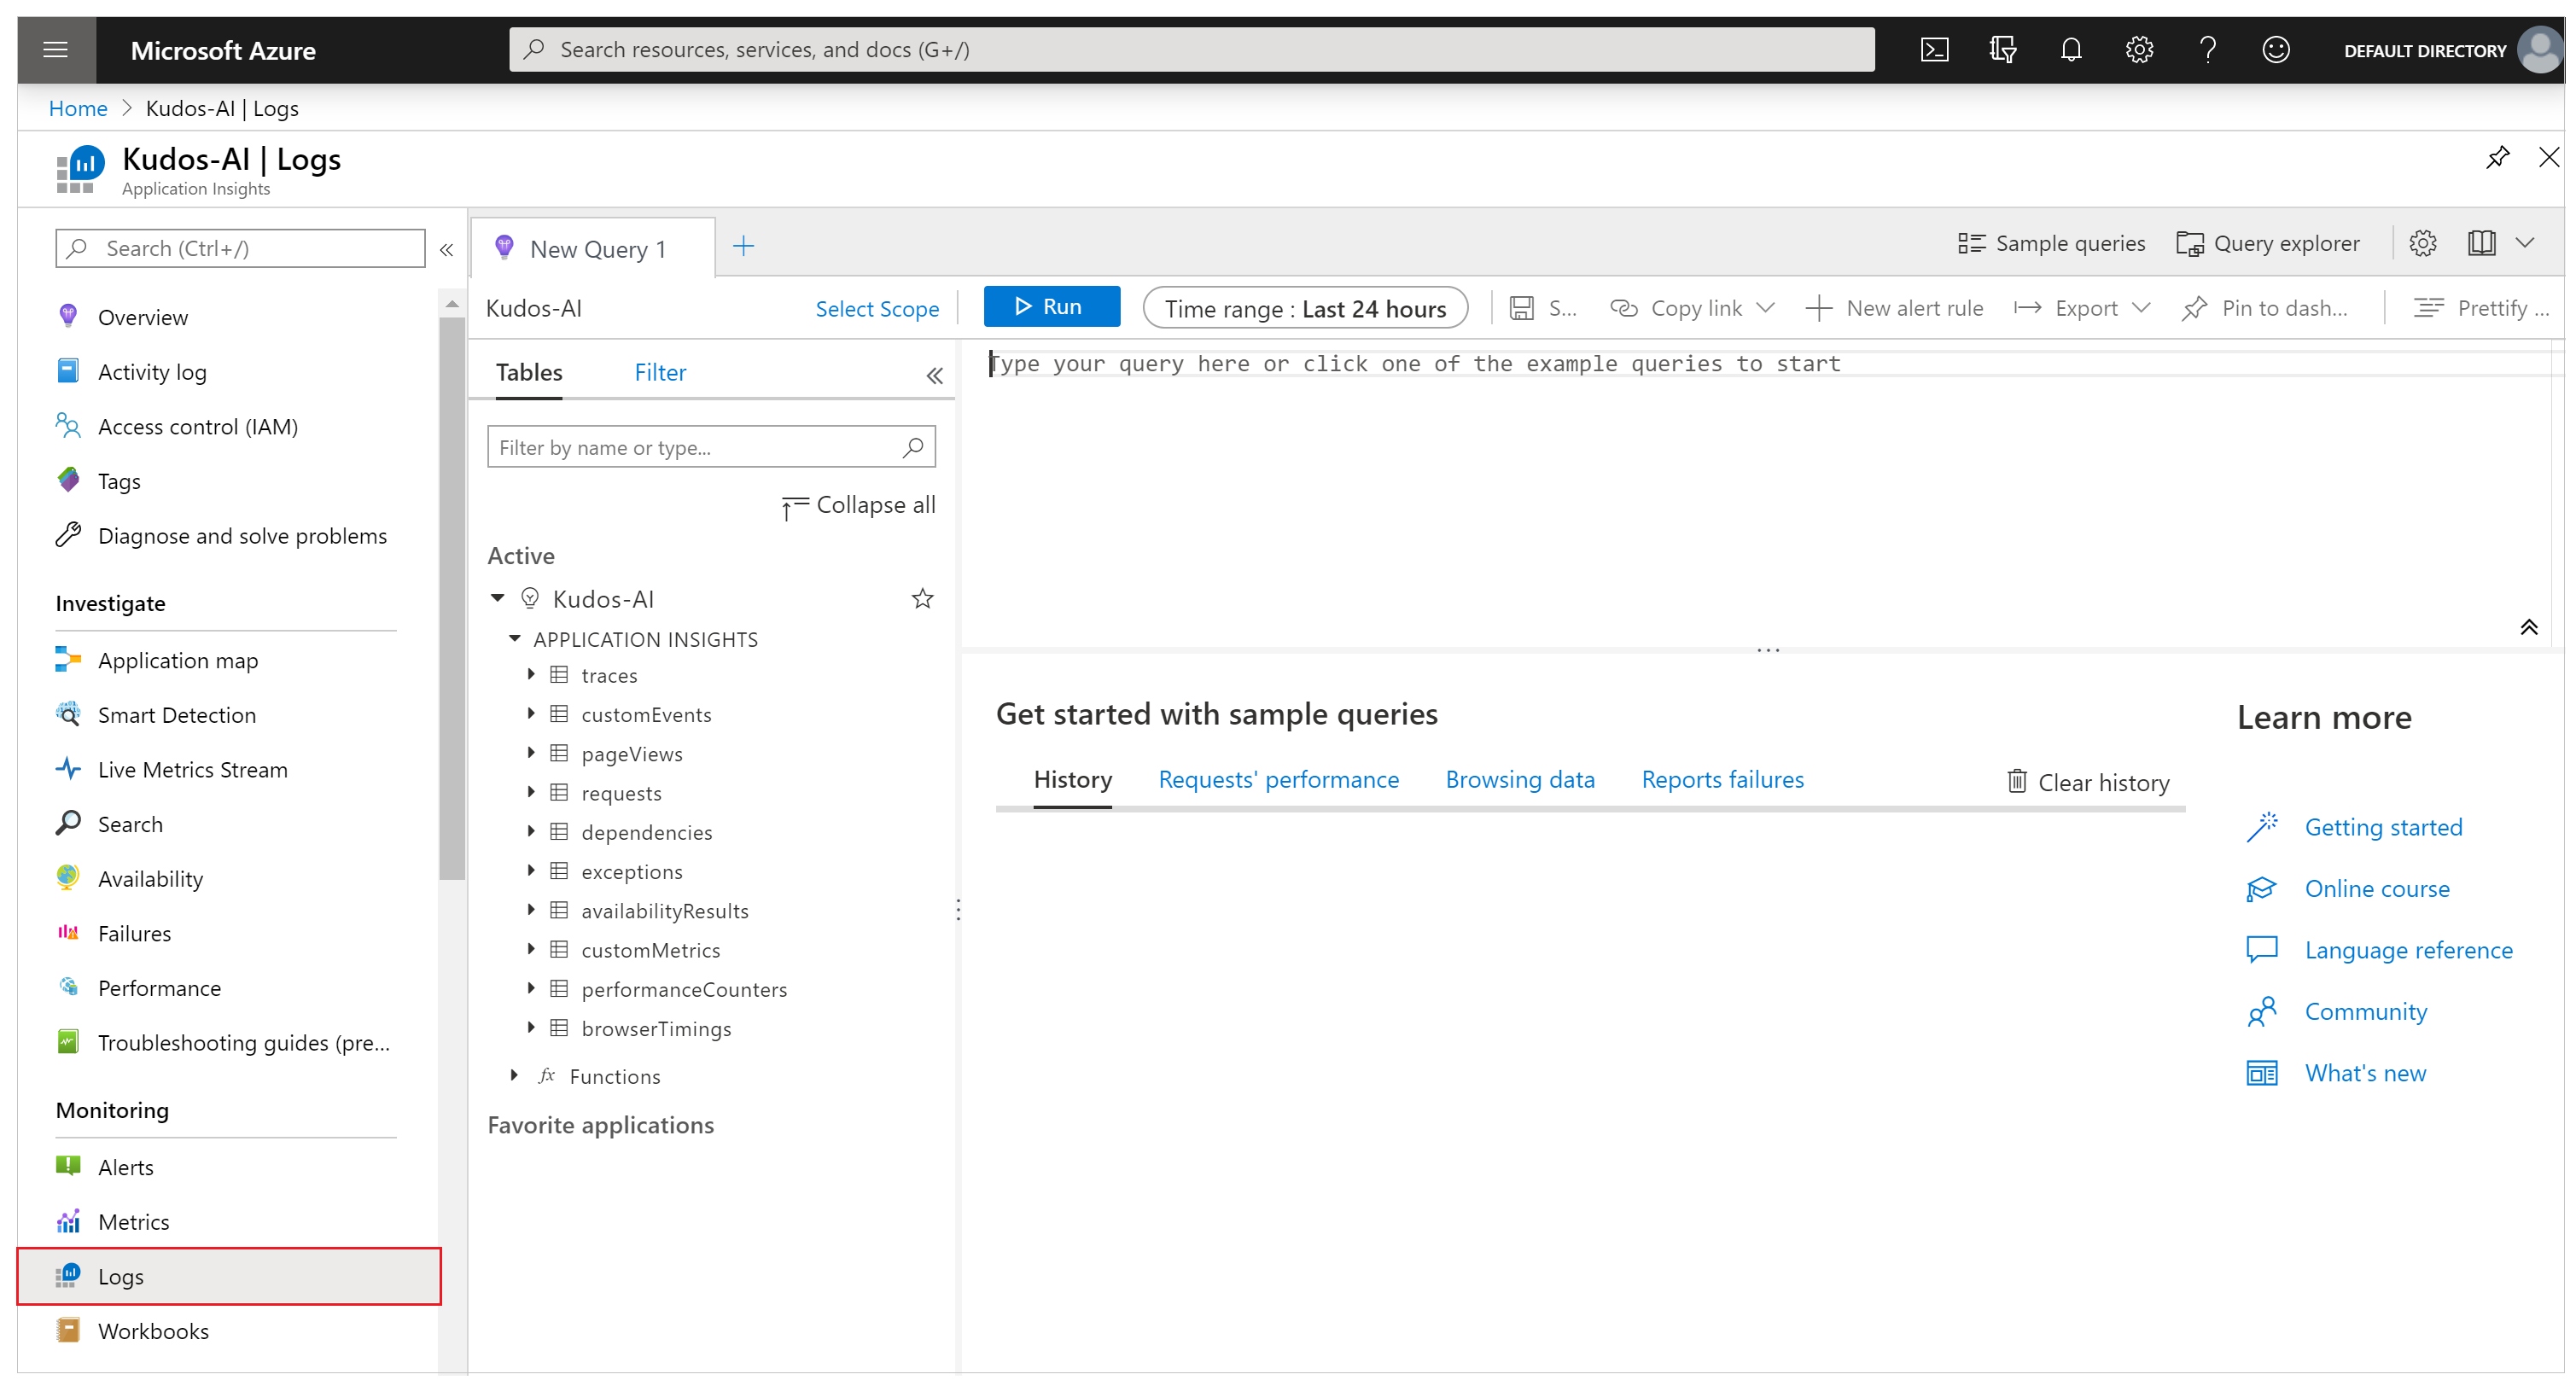Click the Prettify query icon
The width and height of the screenshot is (2576, 1386).
click(2427, 307)
